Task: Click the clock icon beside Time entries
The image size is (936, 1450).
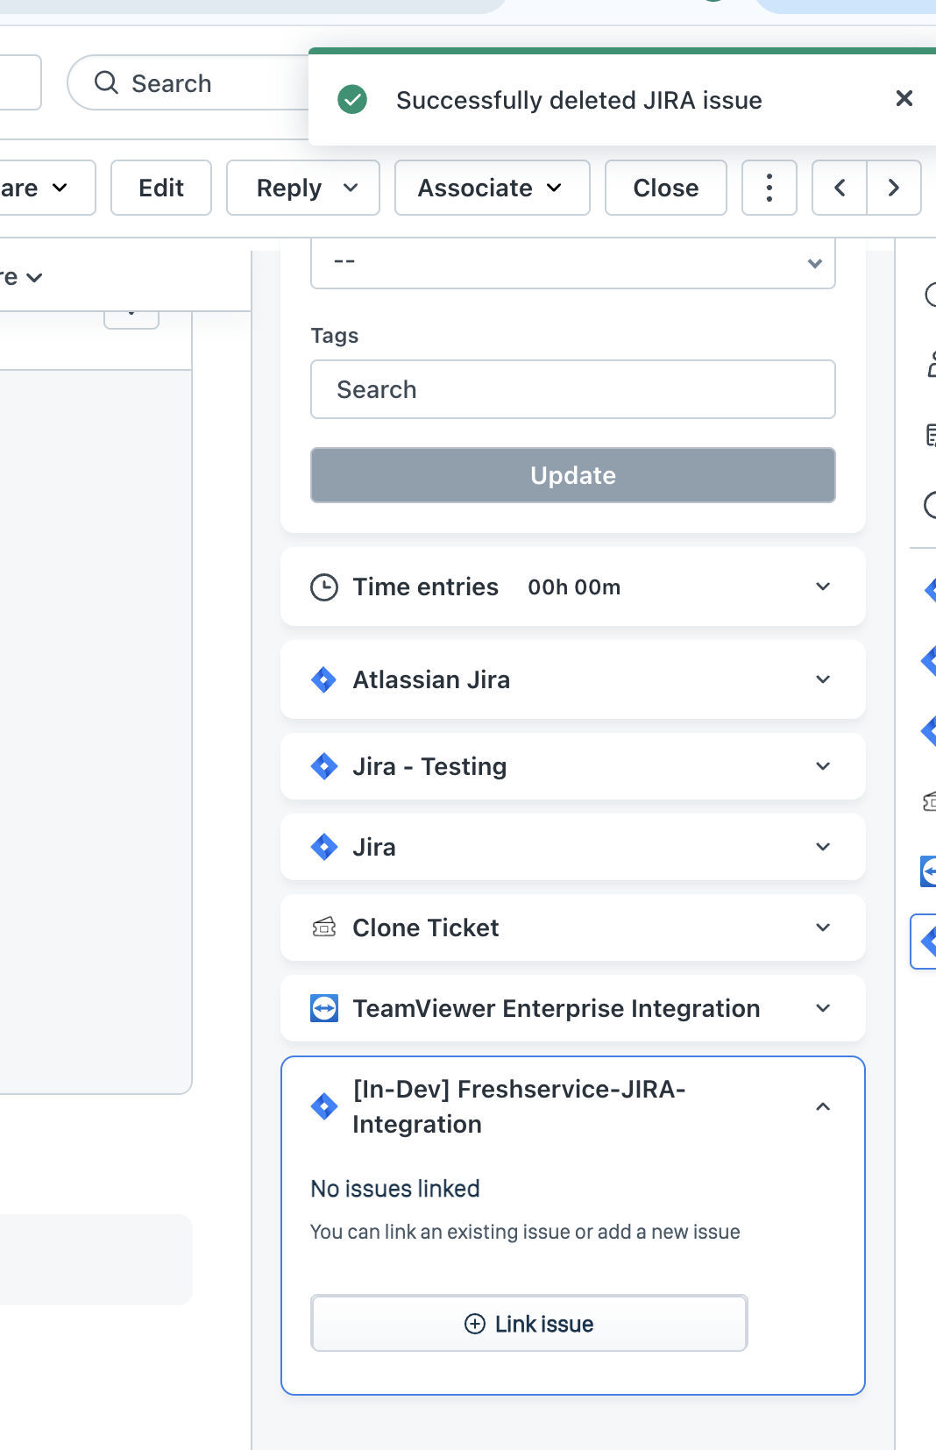Action: 324,587
